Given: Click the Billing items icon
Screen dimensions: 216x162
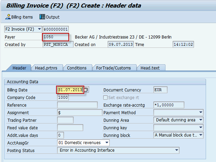Looking at the screenshot, I should 8,17.
